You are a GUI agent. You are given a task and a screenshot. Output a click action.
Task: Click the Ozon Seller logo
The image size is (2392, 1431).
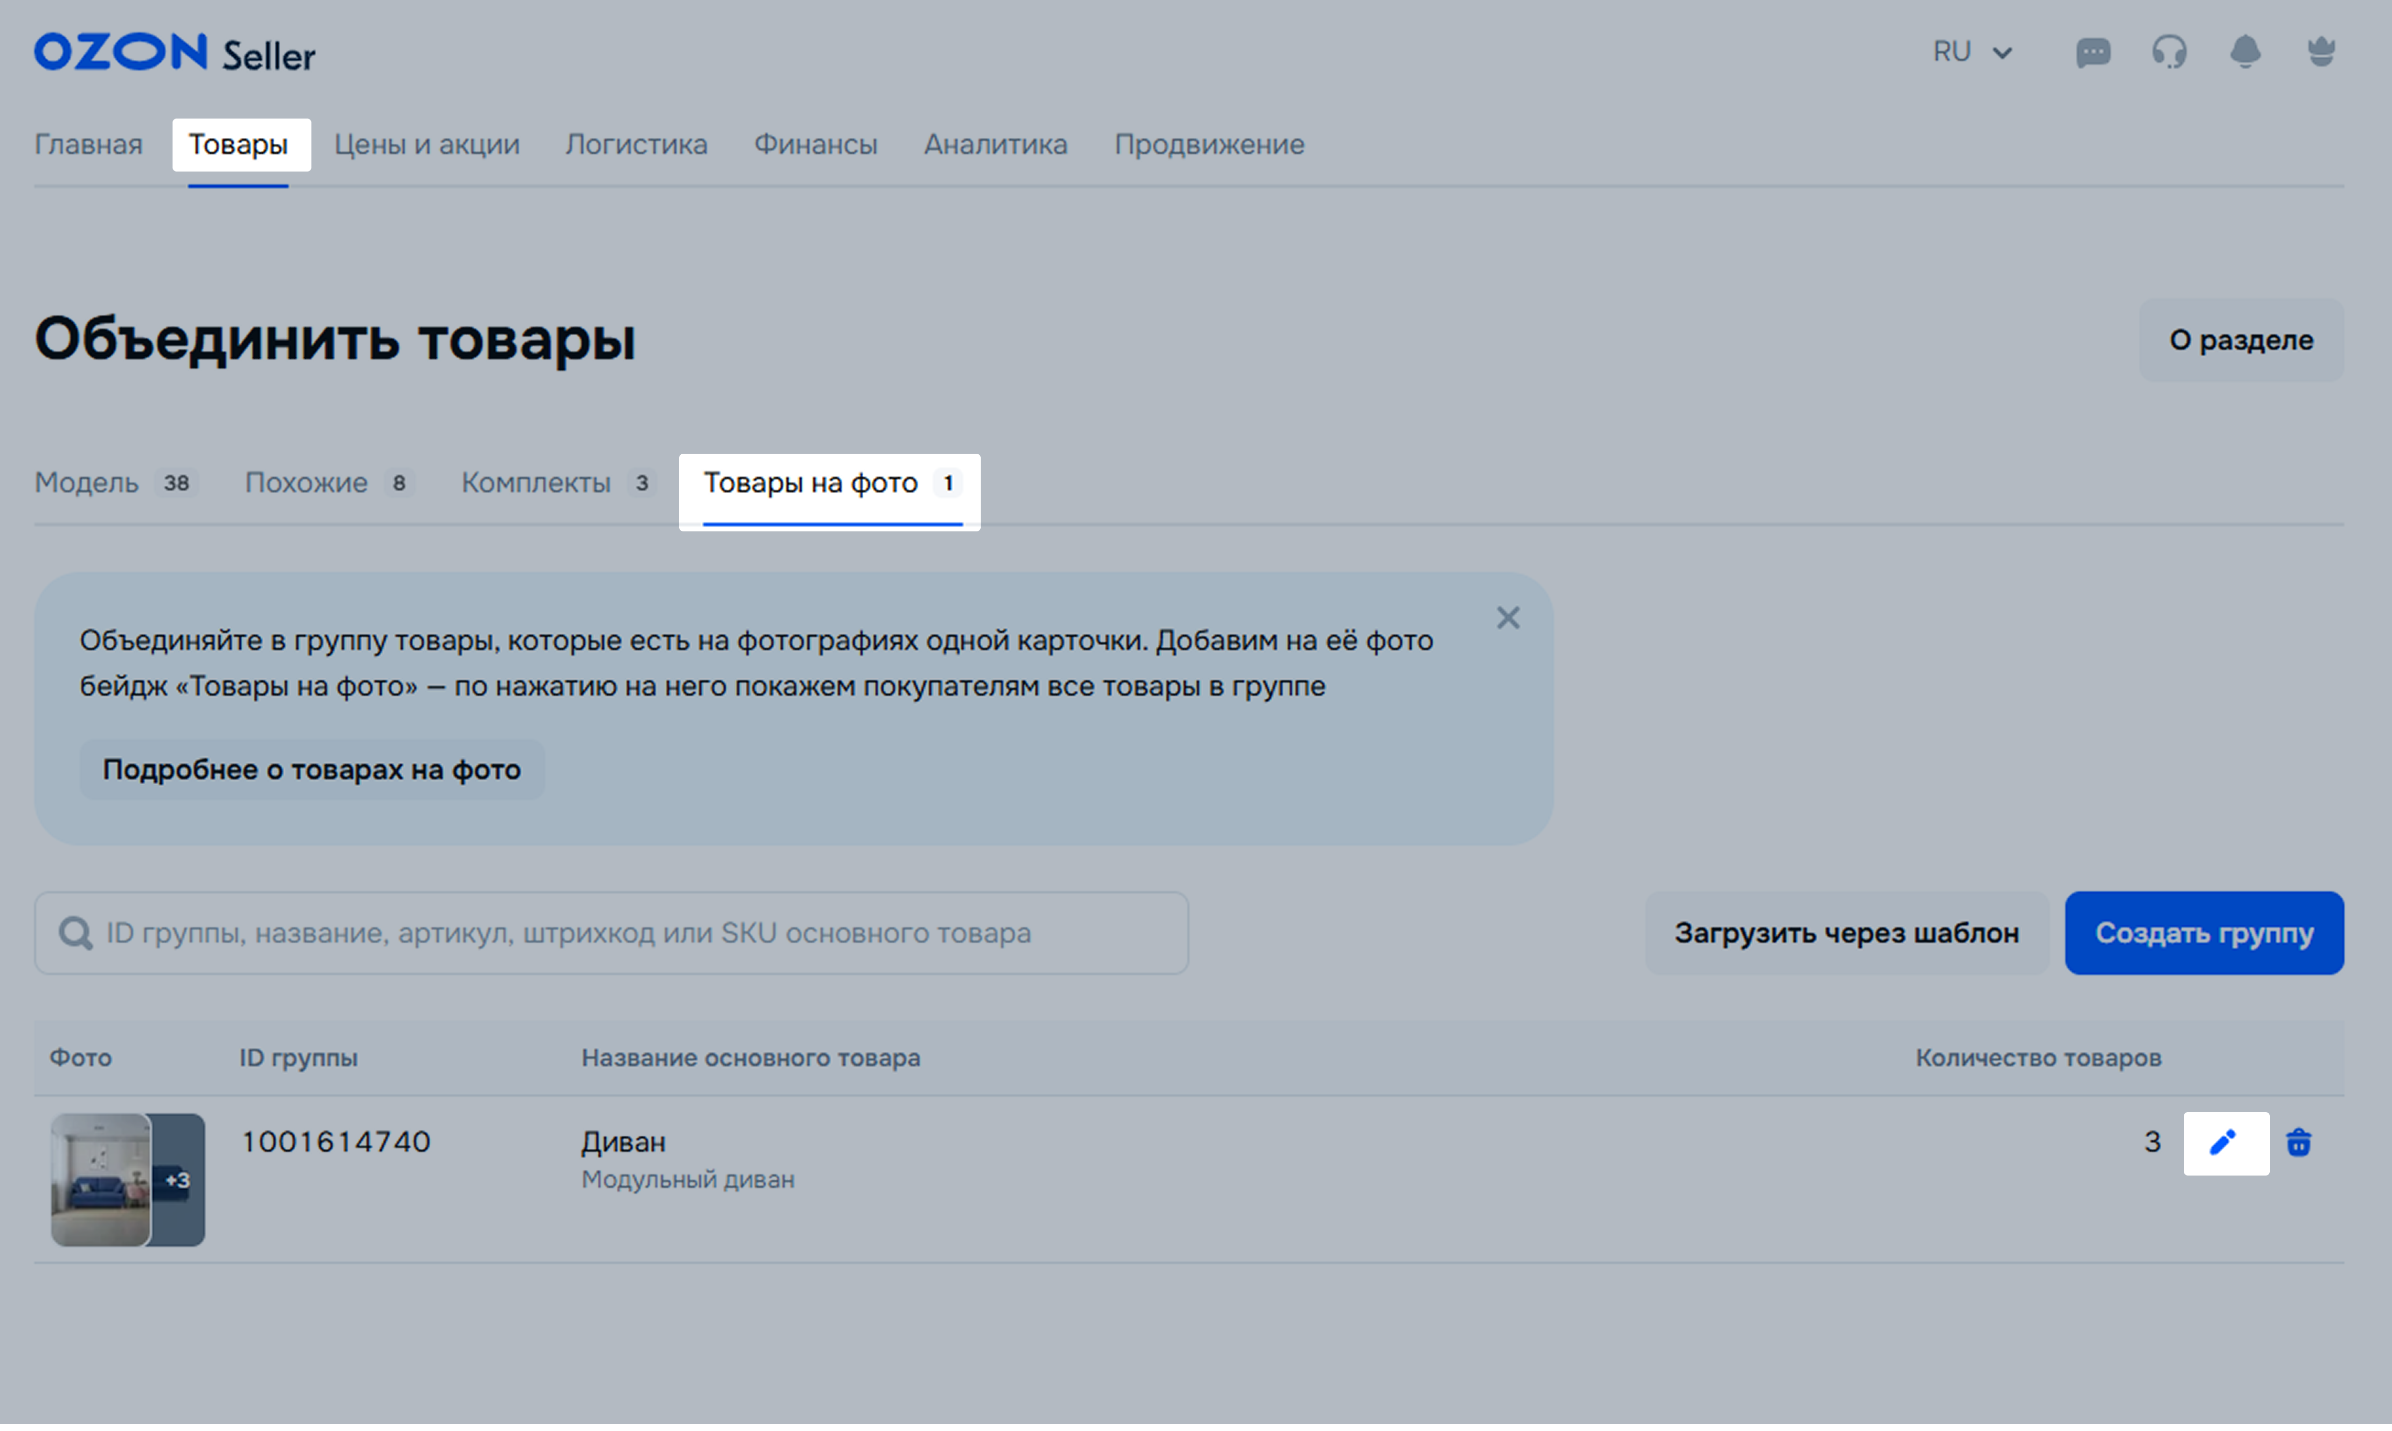click(175, 53)
